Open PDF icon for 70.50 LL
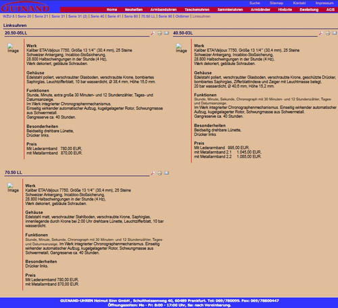This screenshot has width=338, height=308. point(153,173)
